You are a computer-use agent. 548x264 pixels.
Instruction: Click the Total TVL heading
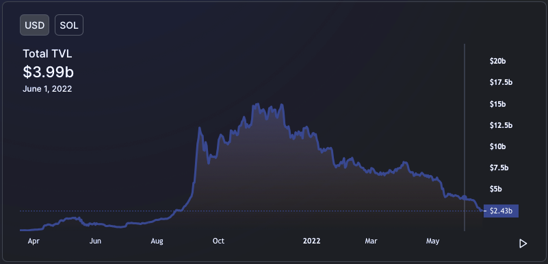(x=47, y=54)
